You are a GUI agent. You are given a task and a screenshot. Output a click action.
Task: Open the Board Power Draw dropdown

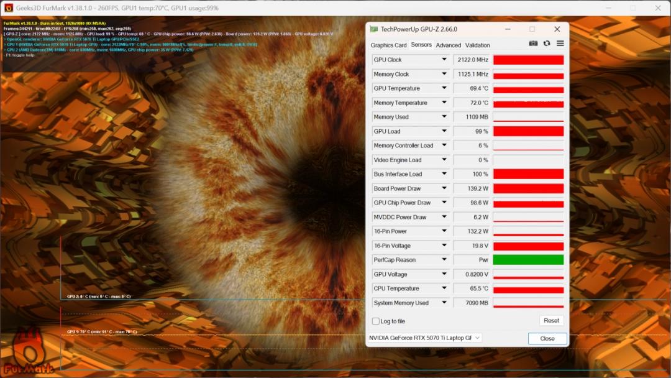coord(444,188)
